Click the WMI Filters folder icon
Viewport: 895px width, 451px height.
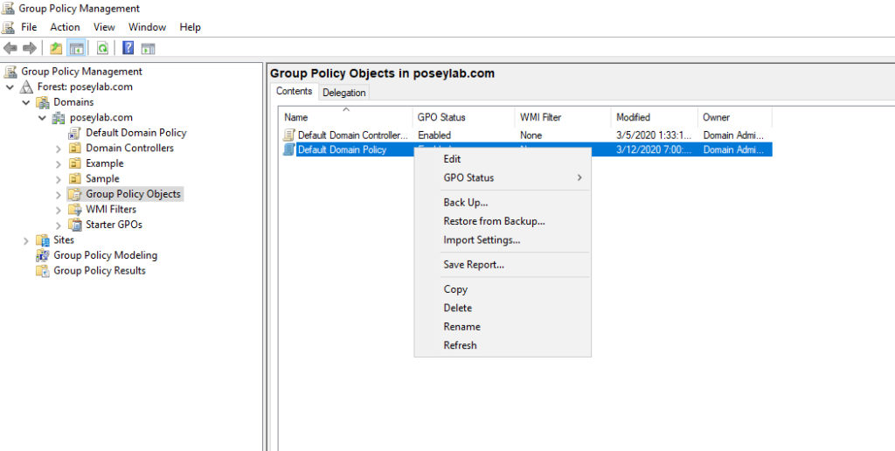75,210
